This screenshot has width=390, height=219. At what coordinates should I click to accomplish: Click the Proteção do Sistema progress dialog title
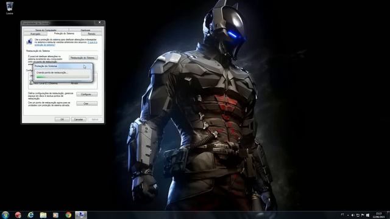click(46, 66)
